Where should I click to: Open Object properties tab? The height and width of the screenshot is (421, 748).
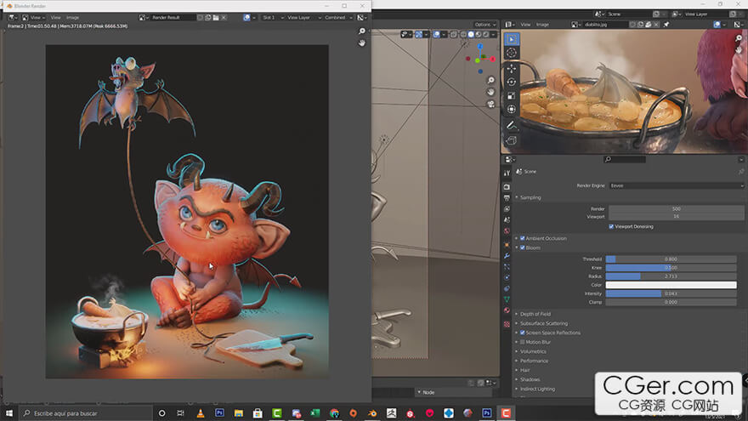click(x=507, y=245)
